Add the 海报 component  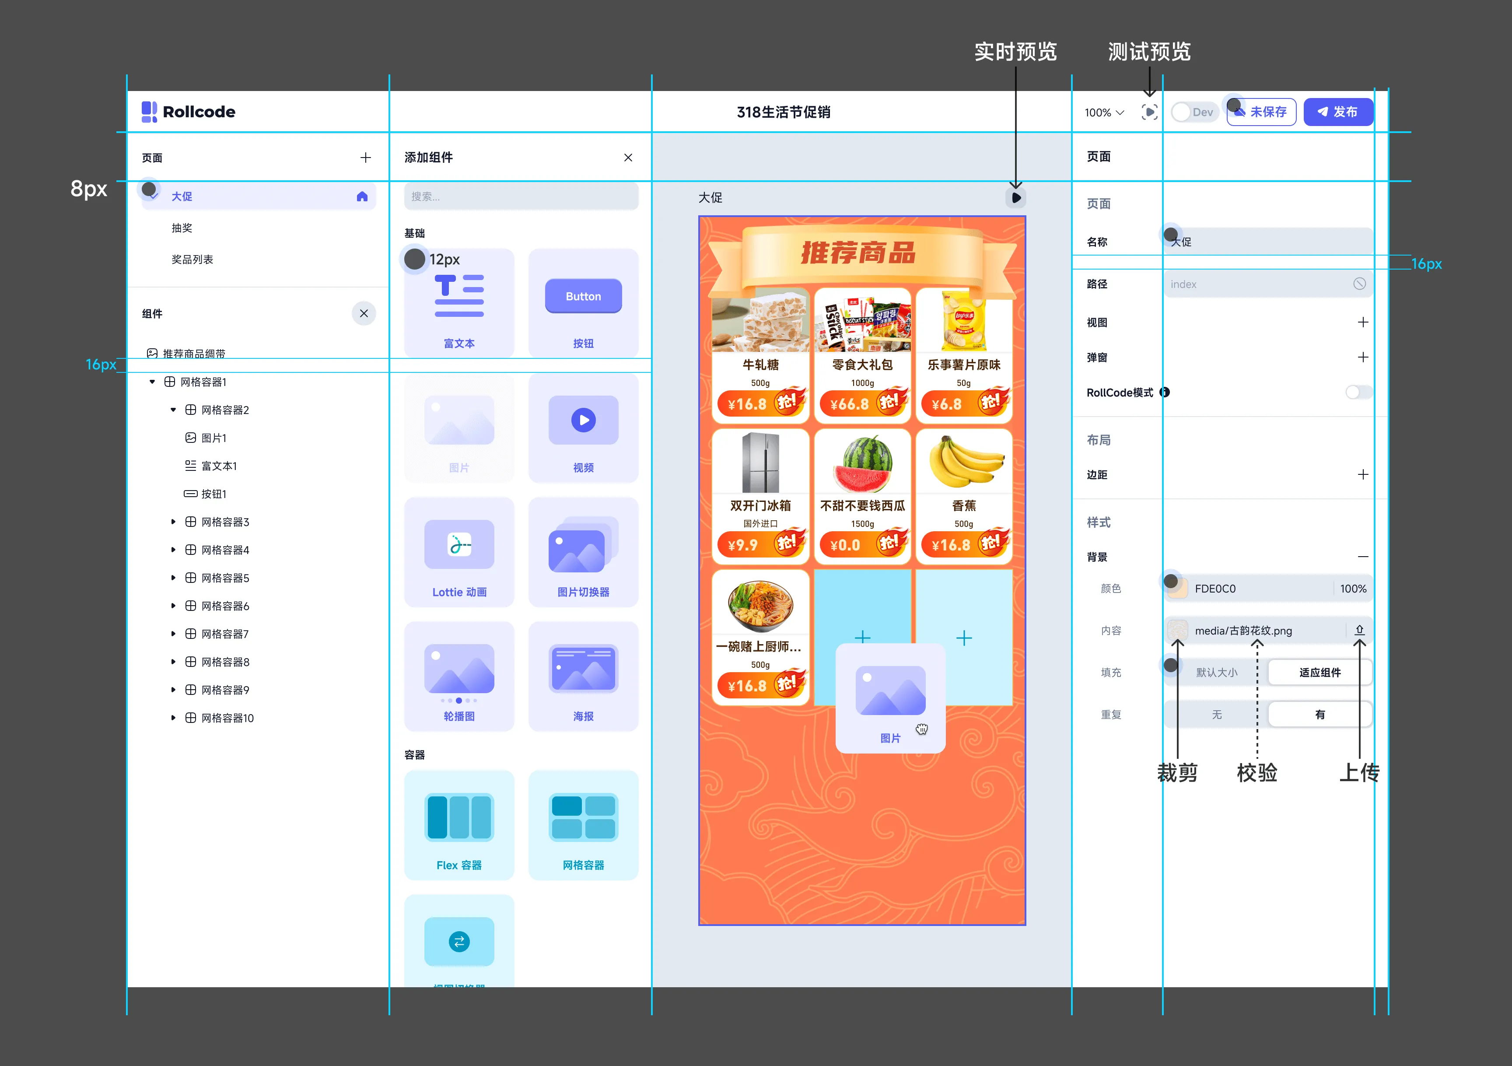583,676
